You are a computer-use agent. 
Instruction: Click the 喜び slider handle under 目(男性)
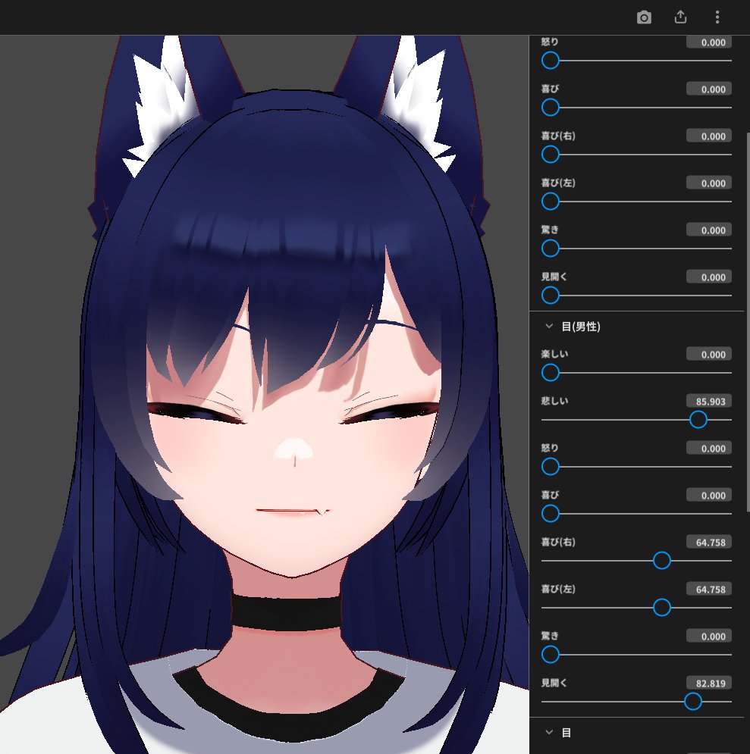coord(551,513)
